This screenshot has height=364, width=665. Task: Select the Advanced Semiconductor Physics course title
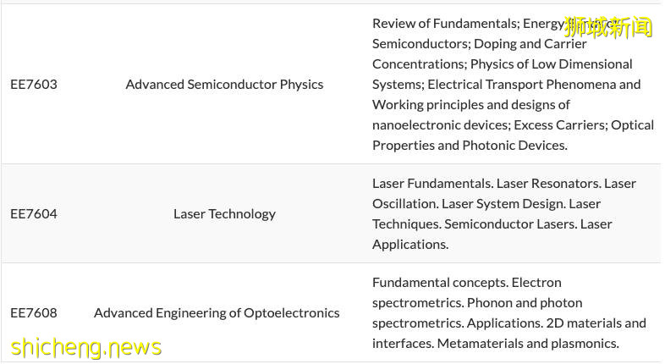click(224, 84)
